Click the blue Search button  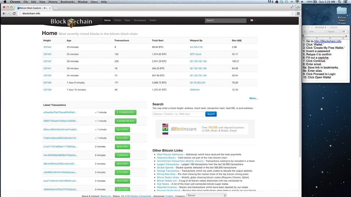[211, 114]
